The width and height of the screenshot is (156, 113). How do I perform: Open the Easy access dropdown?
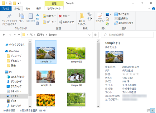(90, 19)
